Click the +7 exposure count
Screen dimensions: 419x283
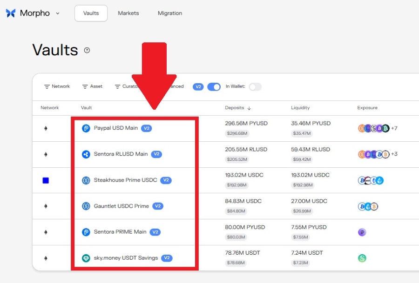click(394, 128)
